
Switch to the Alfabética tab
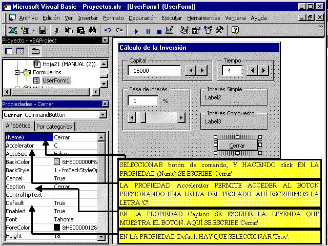(18, 126)
